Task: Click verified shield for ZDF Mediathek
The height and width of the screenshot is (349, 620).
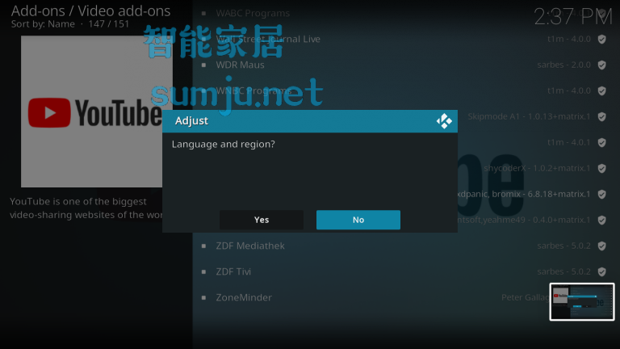Action: click(601, 246)
